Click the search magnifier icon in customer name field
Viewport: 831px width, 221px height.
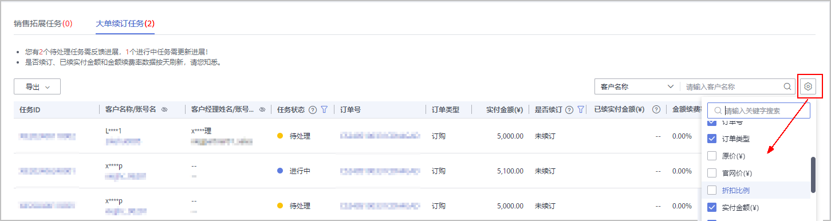[x=787, y=86]
